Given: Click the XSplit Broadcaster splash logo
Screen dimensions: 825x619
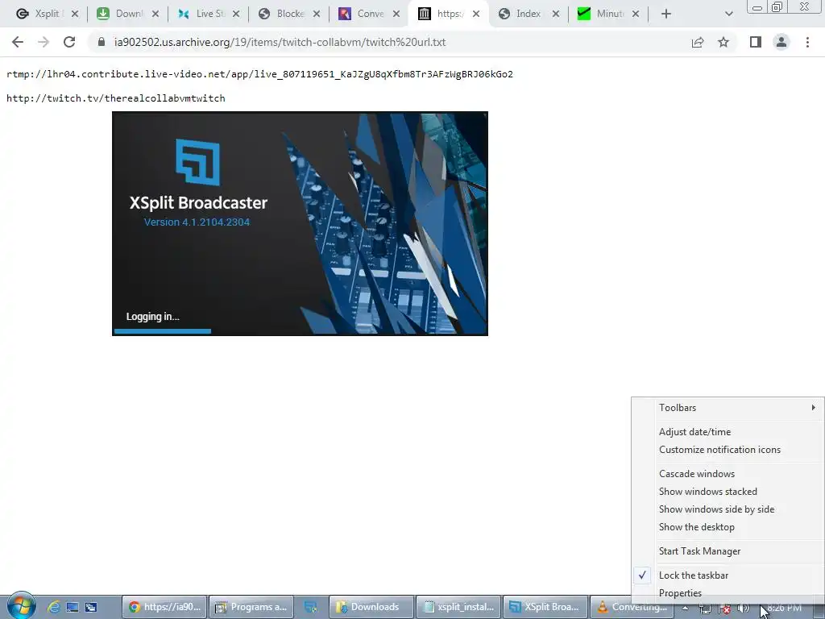Looking at the screenshot, I should point(197,162).
